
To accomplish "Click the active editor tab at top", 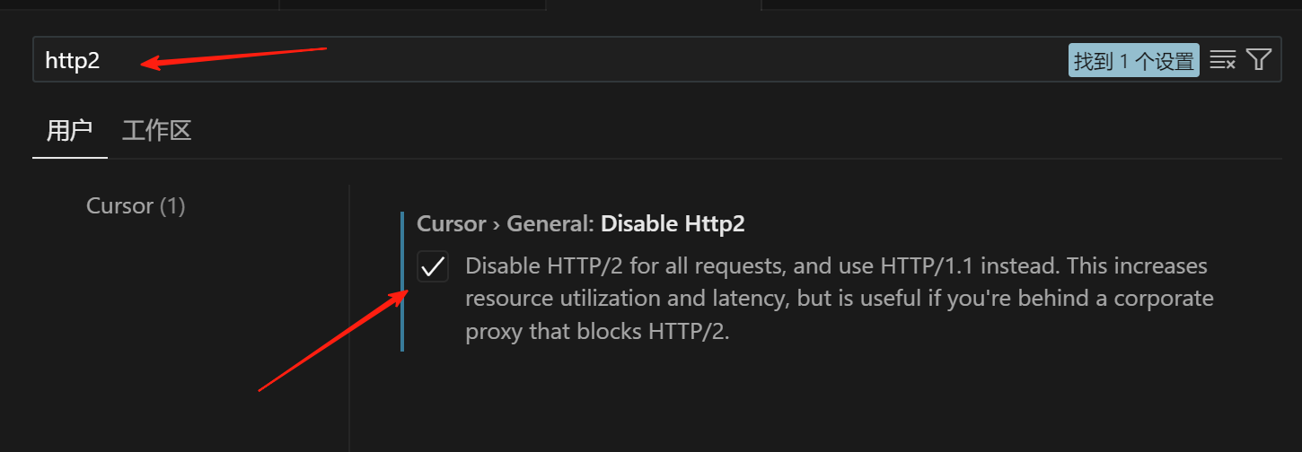I will pos(654,4).
